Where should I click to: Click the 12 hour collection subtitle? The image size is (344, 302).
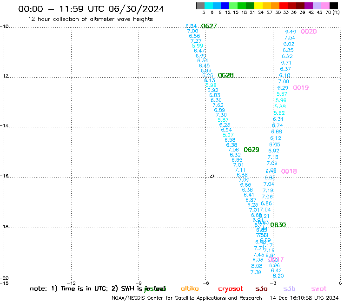click(x=90, y=19)
